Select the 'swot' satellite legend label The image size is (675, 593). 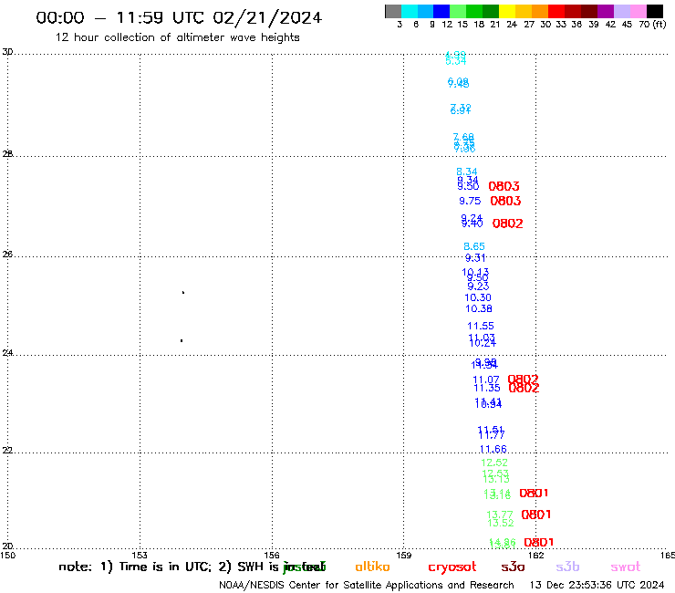point(626,567)
